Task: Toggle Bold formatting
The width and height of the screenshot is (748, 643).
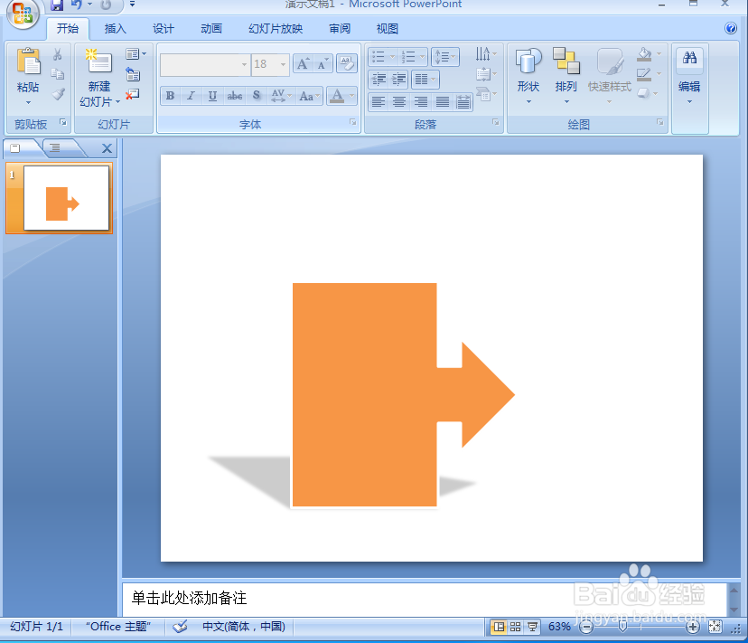Action: click(x=171, y=96)
